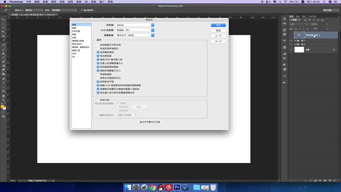Viewport: 341px width, 192px height.
Task: Enable the 历史记录 checkbox
Action: pyautogui.click(x=98, y=100)
